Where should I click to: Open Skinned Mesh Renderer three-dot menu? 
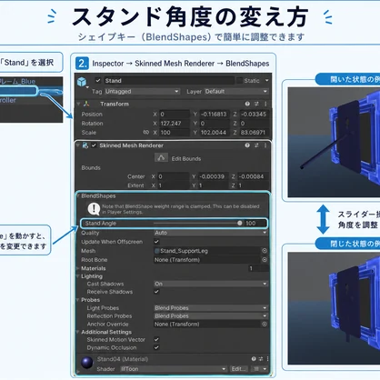(265, 145)
